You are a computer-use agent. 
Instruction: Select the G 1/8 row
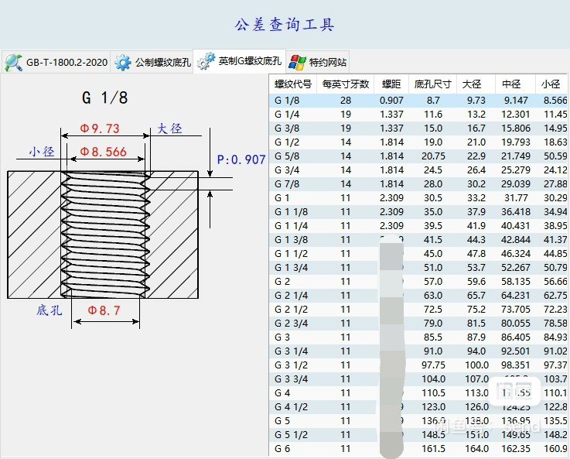tap(418, 101)
